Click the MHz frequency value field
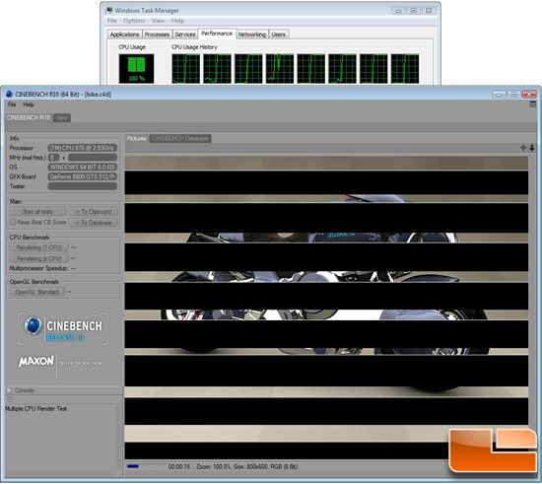This screenshot has width=542, height=484. (x=93, y=158)
